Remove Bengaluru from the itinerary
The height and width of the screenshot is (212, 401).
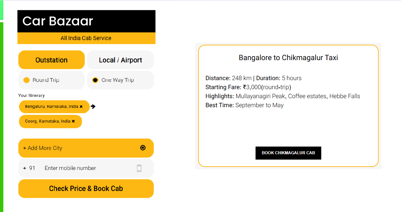[x=81, y=107]
